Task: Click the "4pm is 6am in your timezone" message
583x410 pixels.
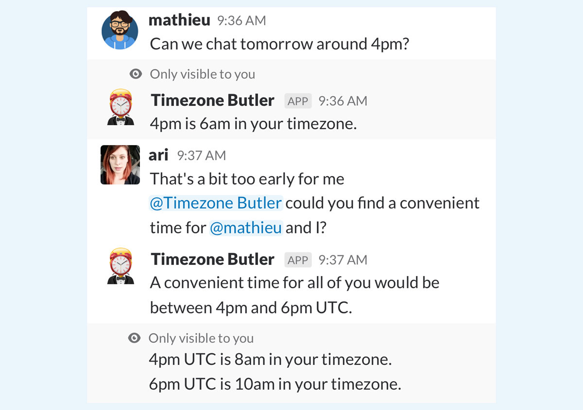Action: click(x=253, y=124)
